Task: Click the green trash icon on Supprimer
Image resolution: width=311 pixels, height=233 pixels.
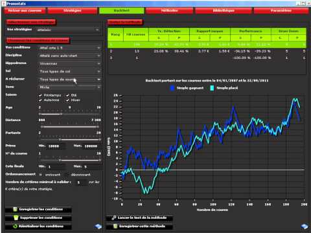Action: click(x=16, y=217)
